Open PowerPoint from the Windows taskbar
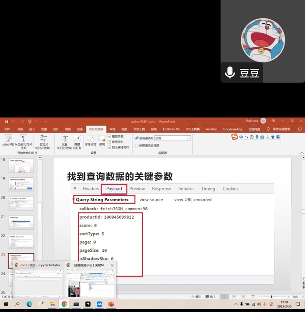The width and height of the screenshot is (305, 312). tap(111, 304)
